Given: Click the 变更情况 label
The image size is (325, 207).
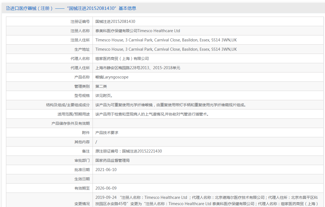Looking at the screenshot, I should 82,204.
